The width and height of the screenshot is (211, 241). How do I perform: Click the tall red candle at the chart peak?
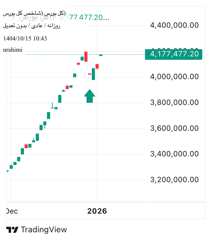point(86,56)
